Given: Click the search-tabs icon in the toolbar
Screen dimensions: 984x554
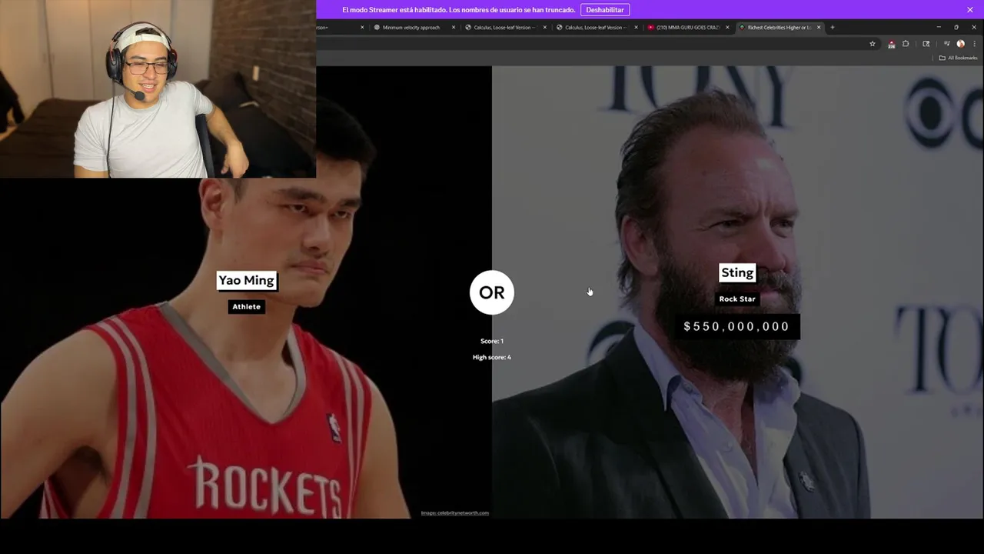Looking at the screenshot, I should (926, 44).
